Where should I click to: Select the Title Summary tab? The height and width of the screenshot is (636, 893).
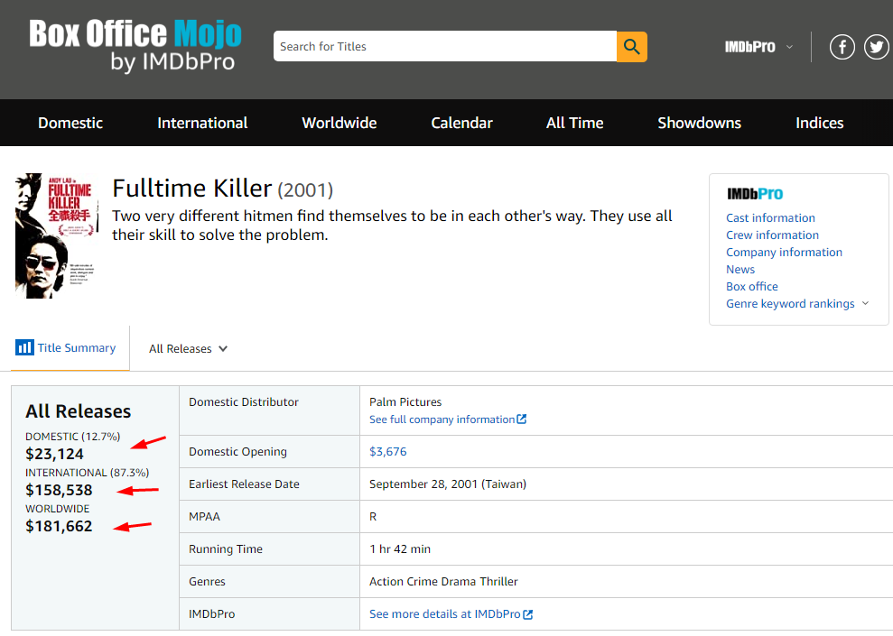point(67,348)
